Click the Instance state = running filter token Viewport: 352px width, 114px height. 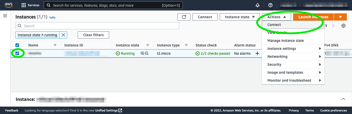point(38,35)
